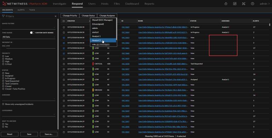Screen dimensions: 272x138
Task: Open incident link INC-5665
Action: [125, 27]
